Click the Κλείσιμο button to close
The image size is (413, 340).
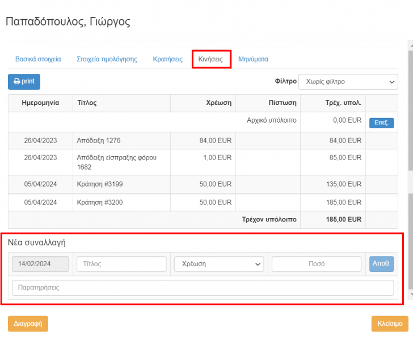click(389, 324)
